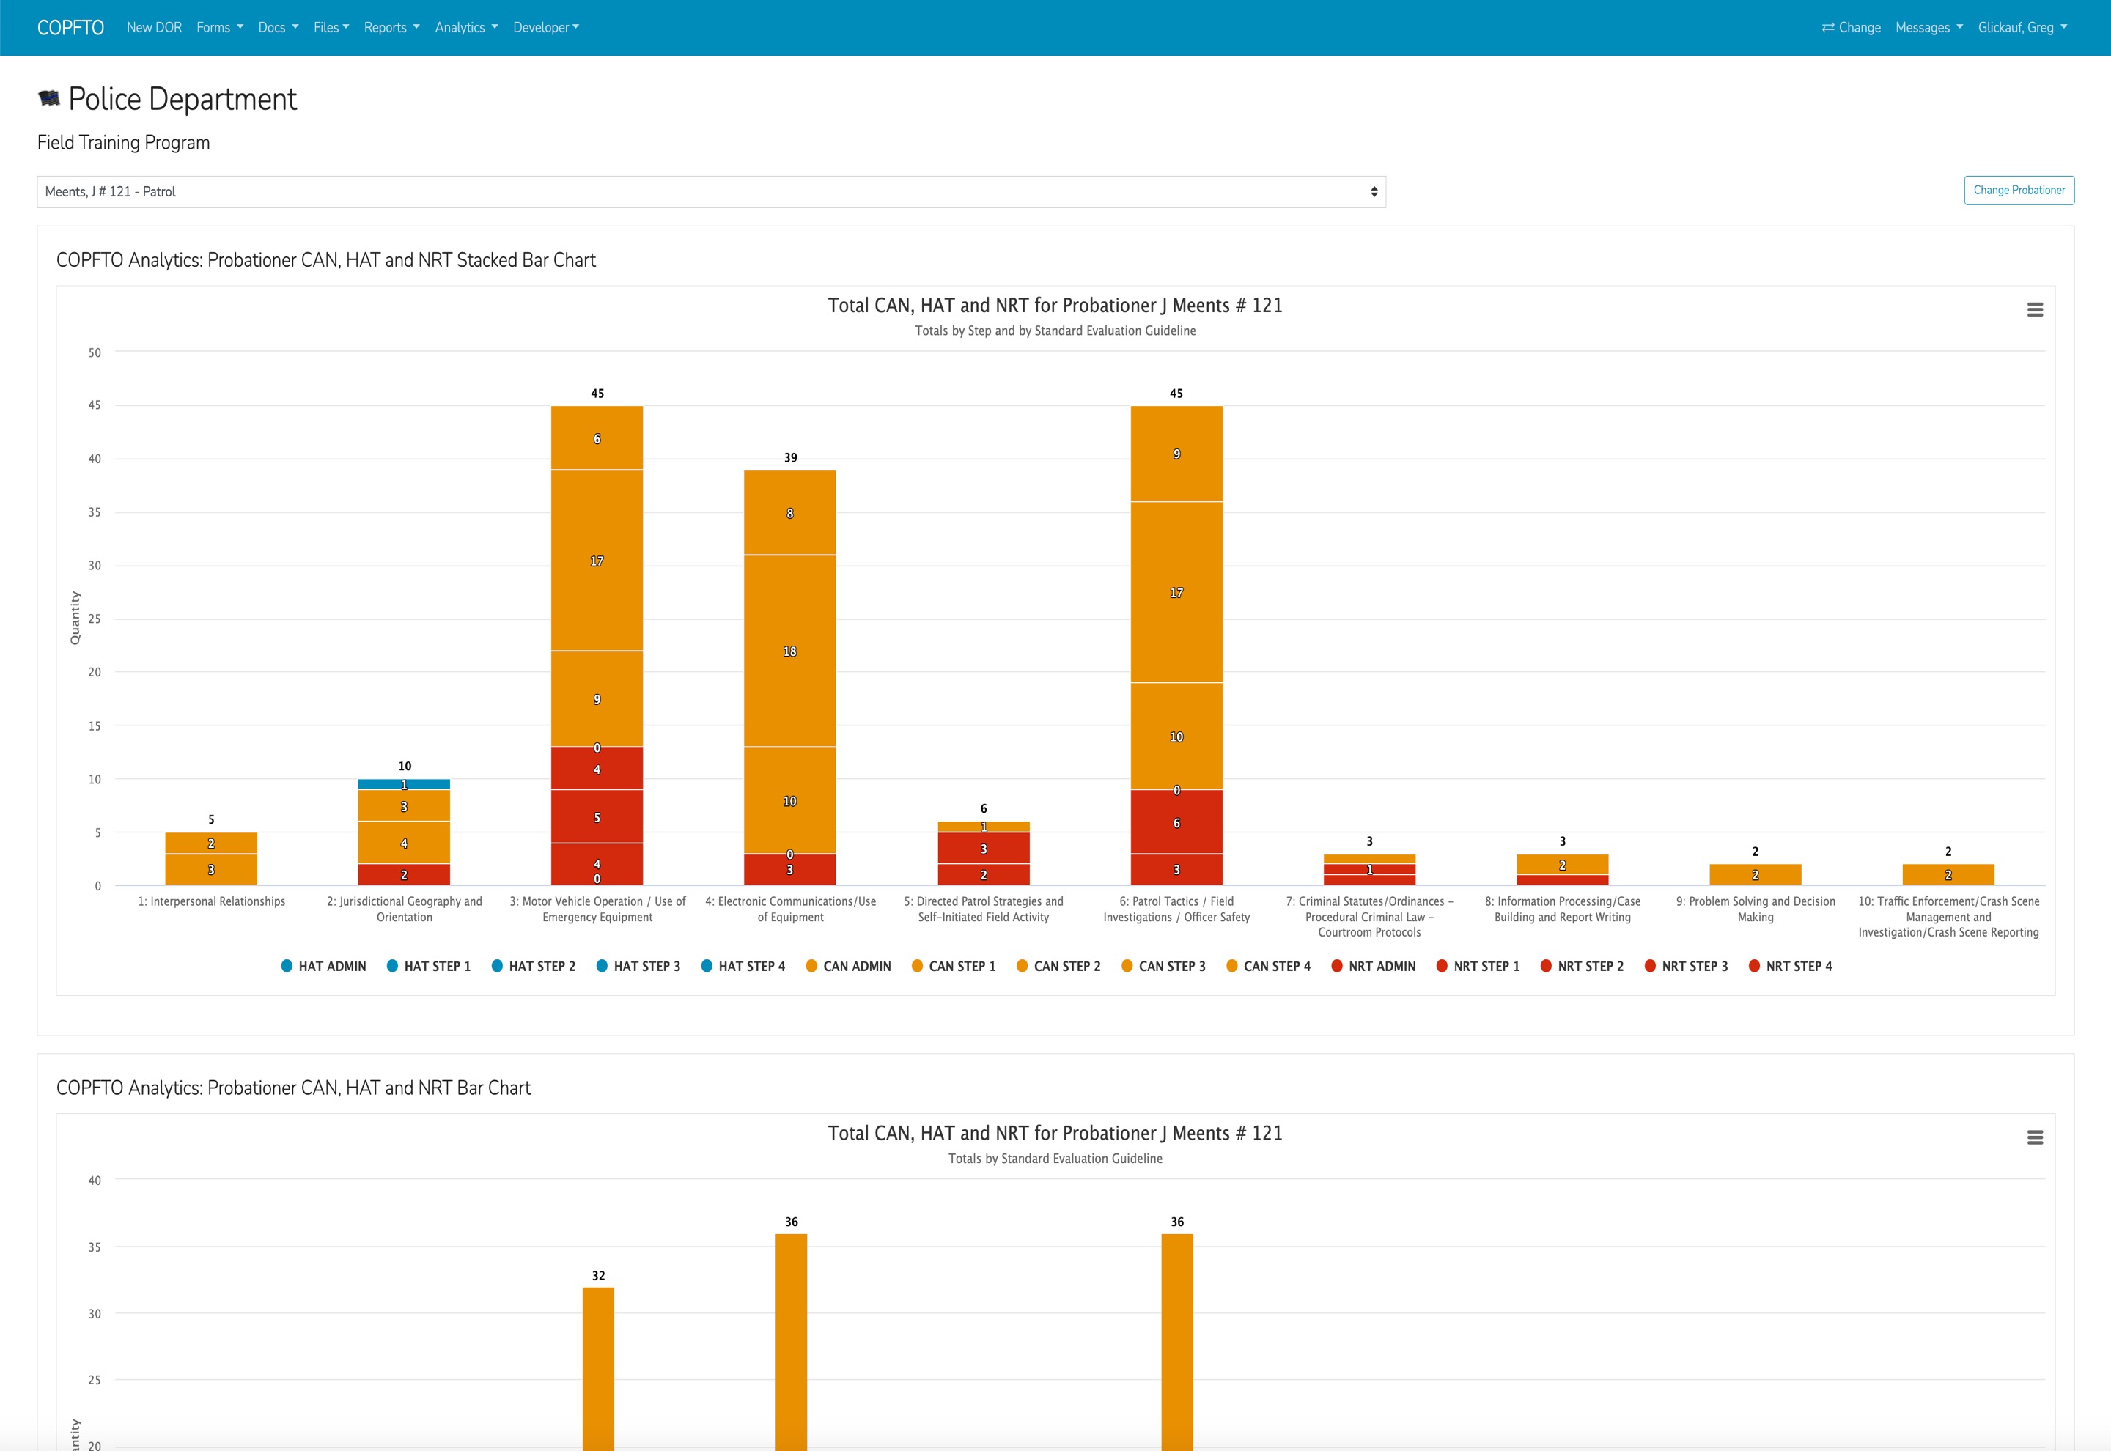Click the New DOR link
2111x1451 pixels.
[x=155, y=28]
